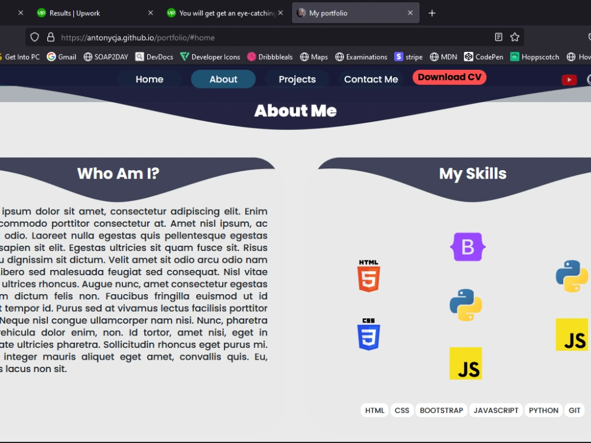
Task: Select the PYTHON skill tag
Action: [543, 411]
